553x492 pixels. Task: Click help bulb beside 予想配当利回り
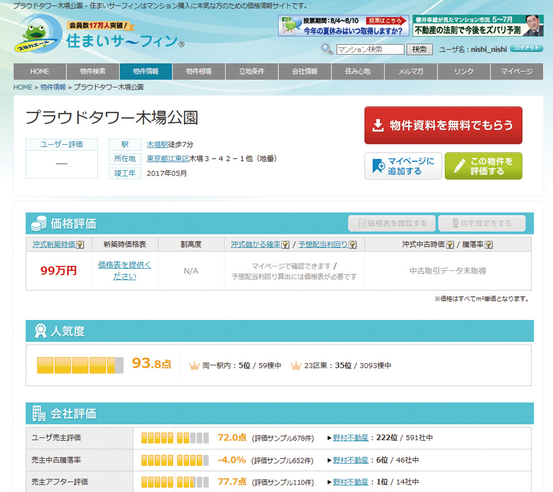pos(352,244)
